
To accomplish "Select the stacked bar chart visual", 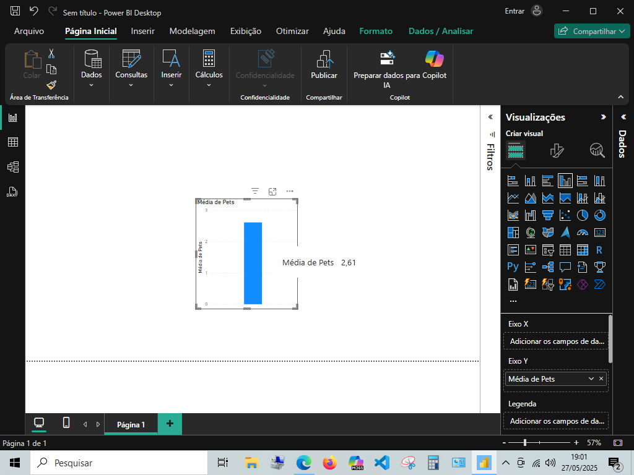I will click(513, 181).
